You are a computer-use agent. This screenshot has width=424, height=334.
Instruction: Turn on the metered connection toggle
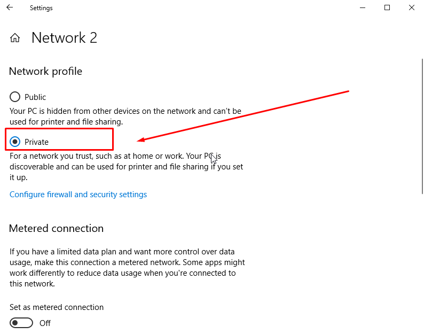point(21,323)
